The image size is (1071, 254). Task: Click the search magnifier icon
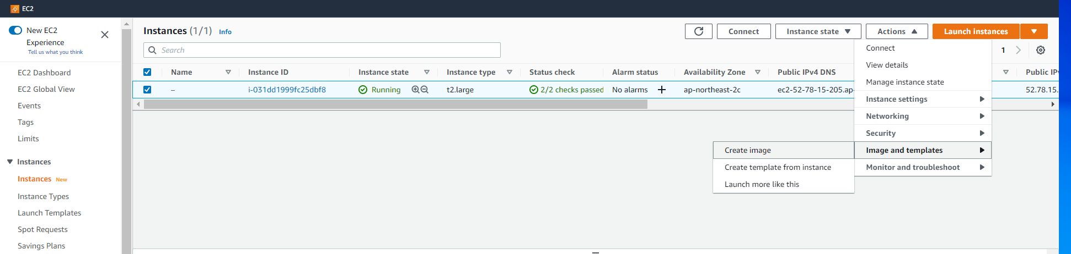point(153,50)
